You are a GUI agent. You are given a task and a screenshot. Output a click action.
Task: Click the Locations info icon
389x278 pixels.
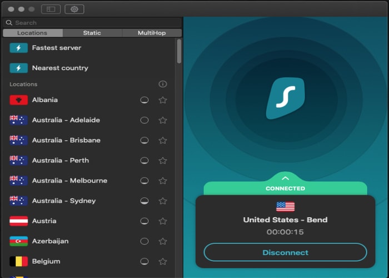pos(163,85)
